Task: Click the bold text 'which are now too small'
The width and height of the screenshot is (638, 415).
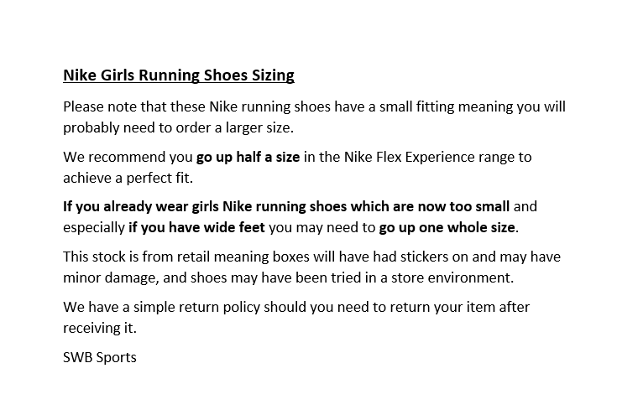Action: (x=430, y=206)
